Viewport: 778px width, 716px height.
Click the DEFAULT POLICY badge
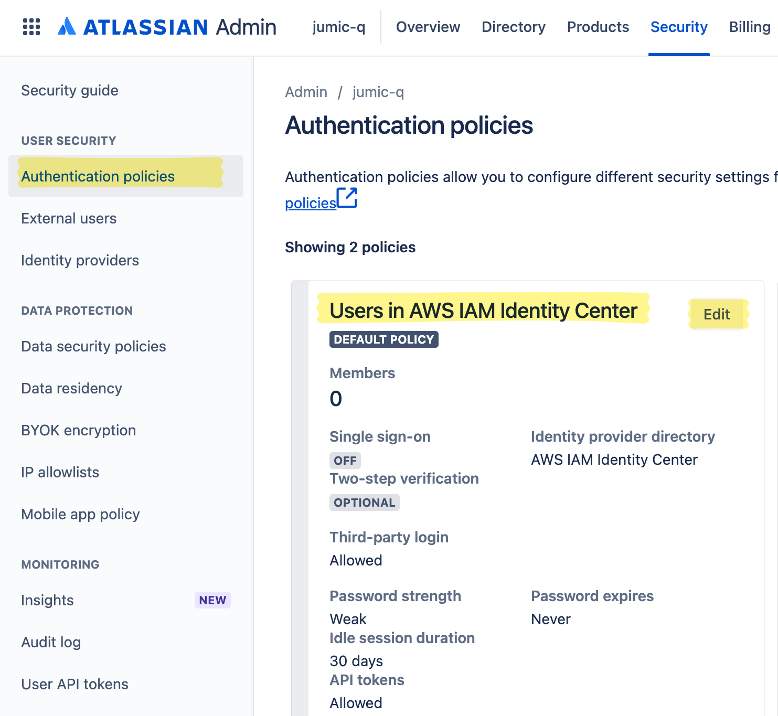tap(383, 339)
